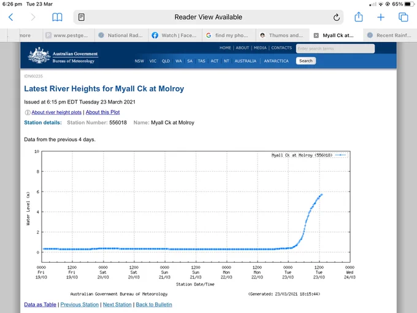Go to the Previous Station link

pos(80,304)
